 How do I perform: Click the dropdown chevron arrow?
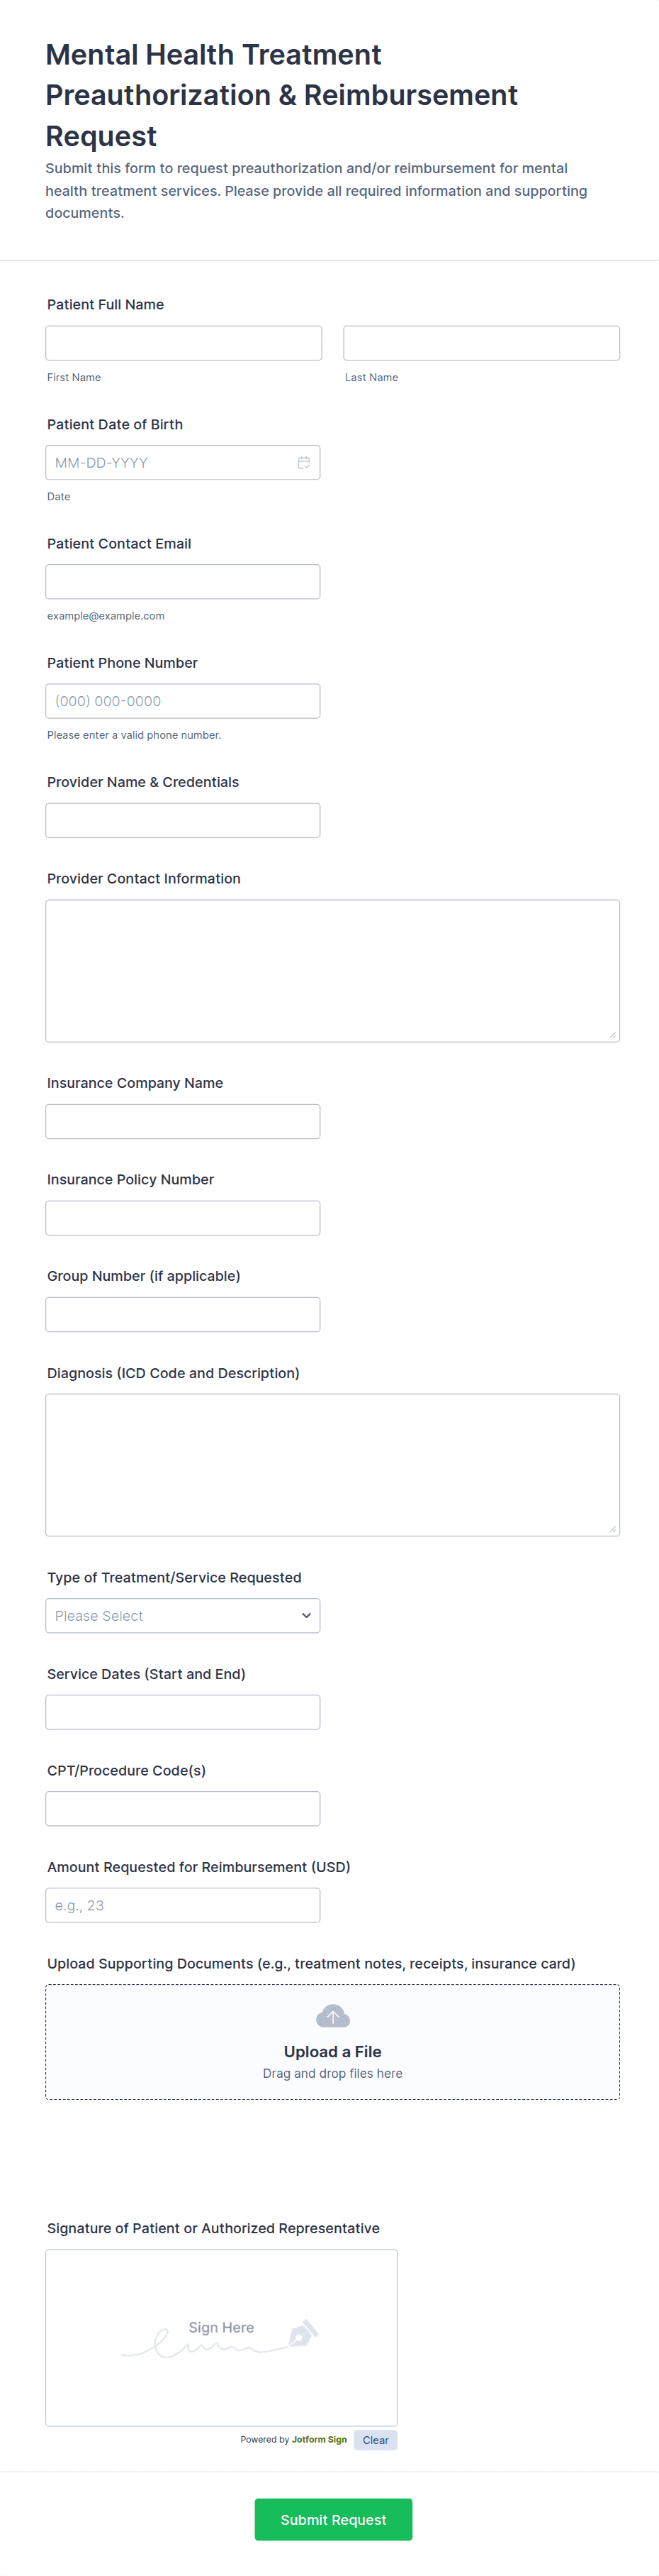coord(307,1615)
